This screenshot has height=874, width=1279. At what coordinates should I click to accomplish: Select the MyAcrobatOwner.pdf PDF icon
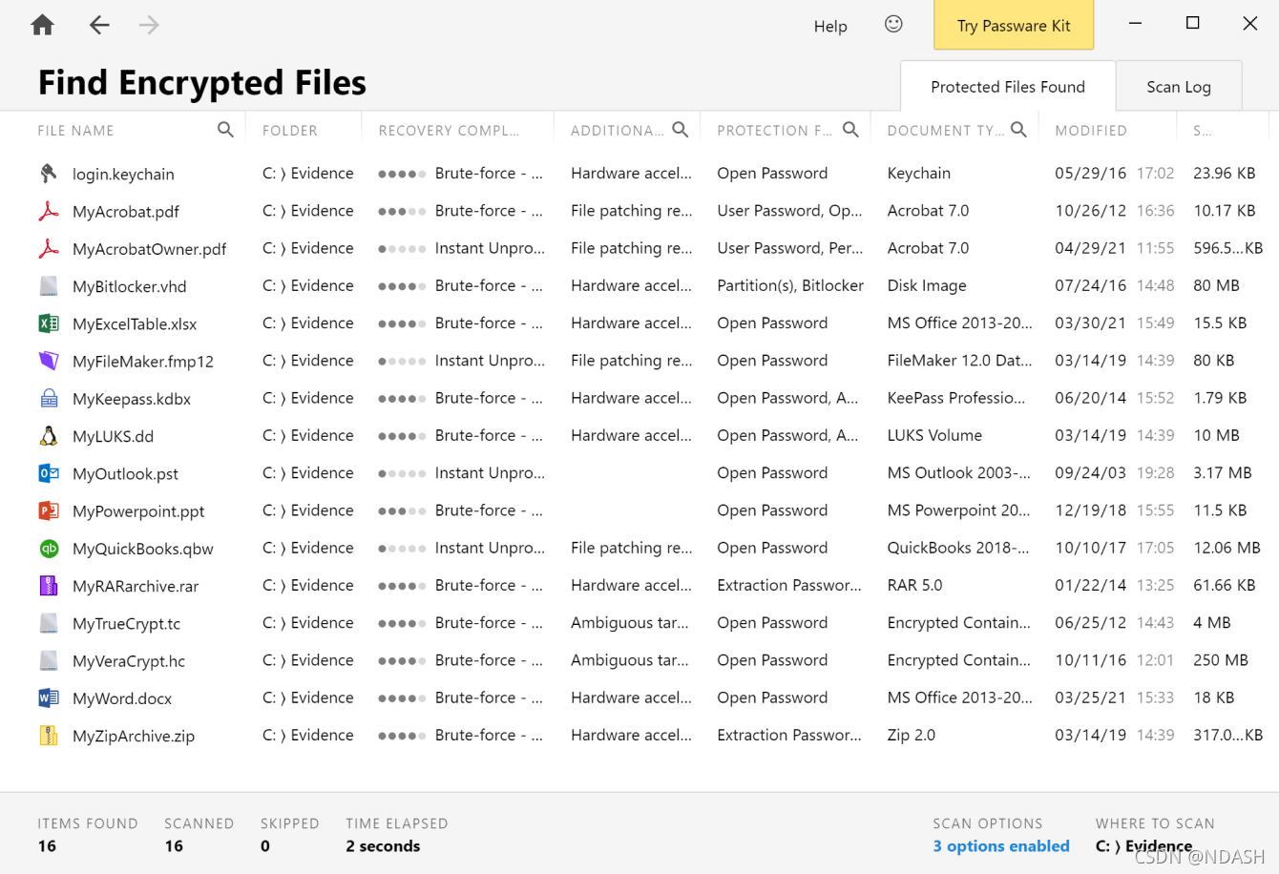point(48,248)
